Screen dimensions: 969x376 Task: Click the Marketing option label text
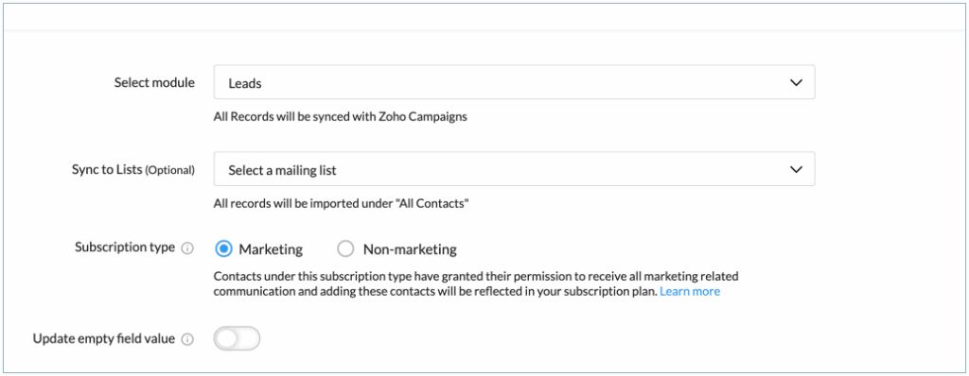(x=271, y=249)
